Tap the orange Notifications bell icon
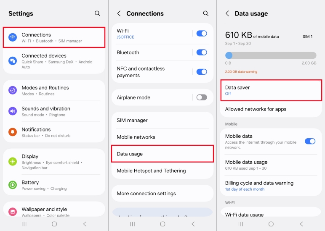This screenshot has width=325, height=231. pyautogui.click(x=13, y=132)
